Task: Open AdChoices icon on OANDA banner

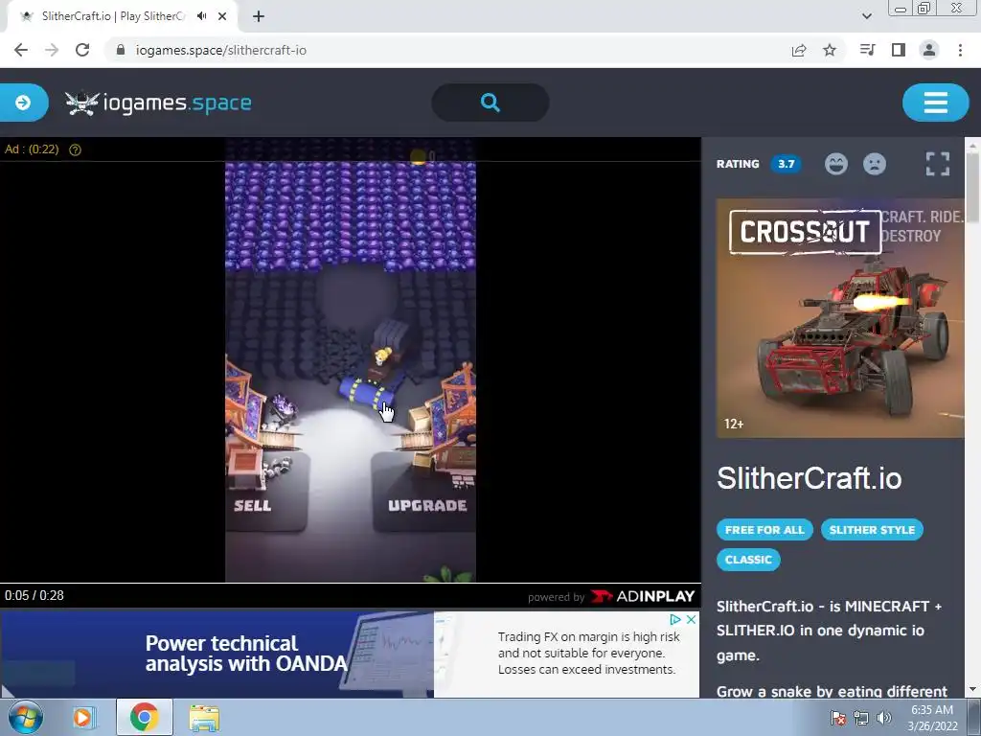Action: 675,620
